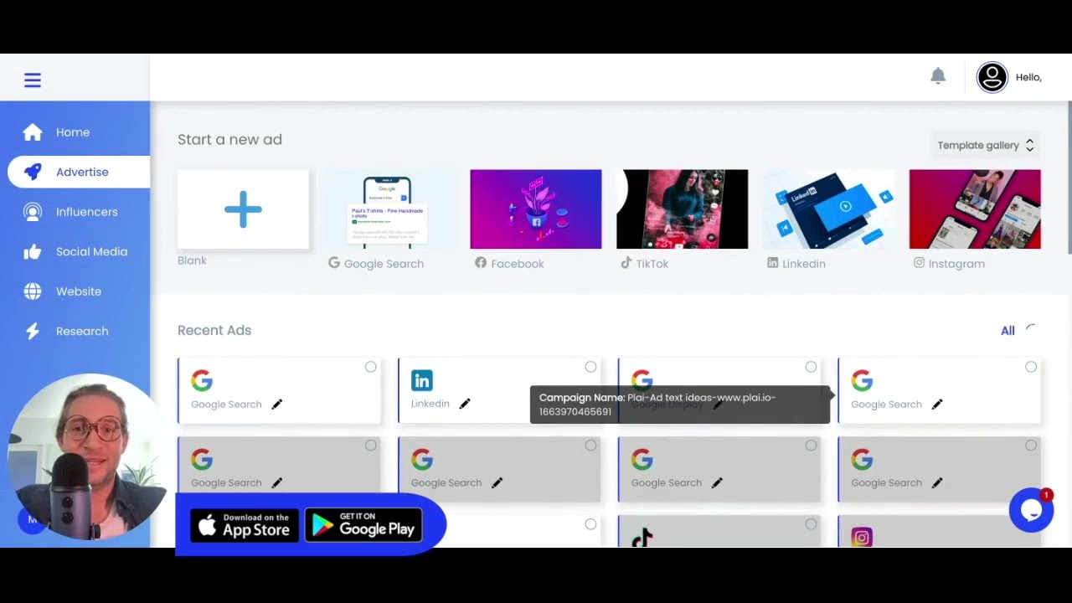Click the small TikTok note icon under templates
1072x603 pixels.
626,263
